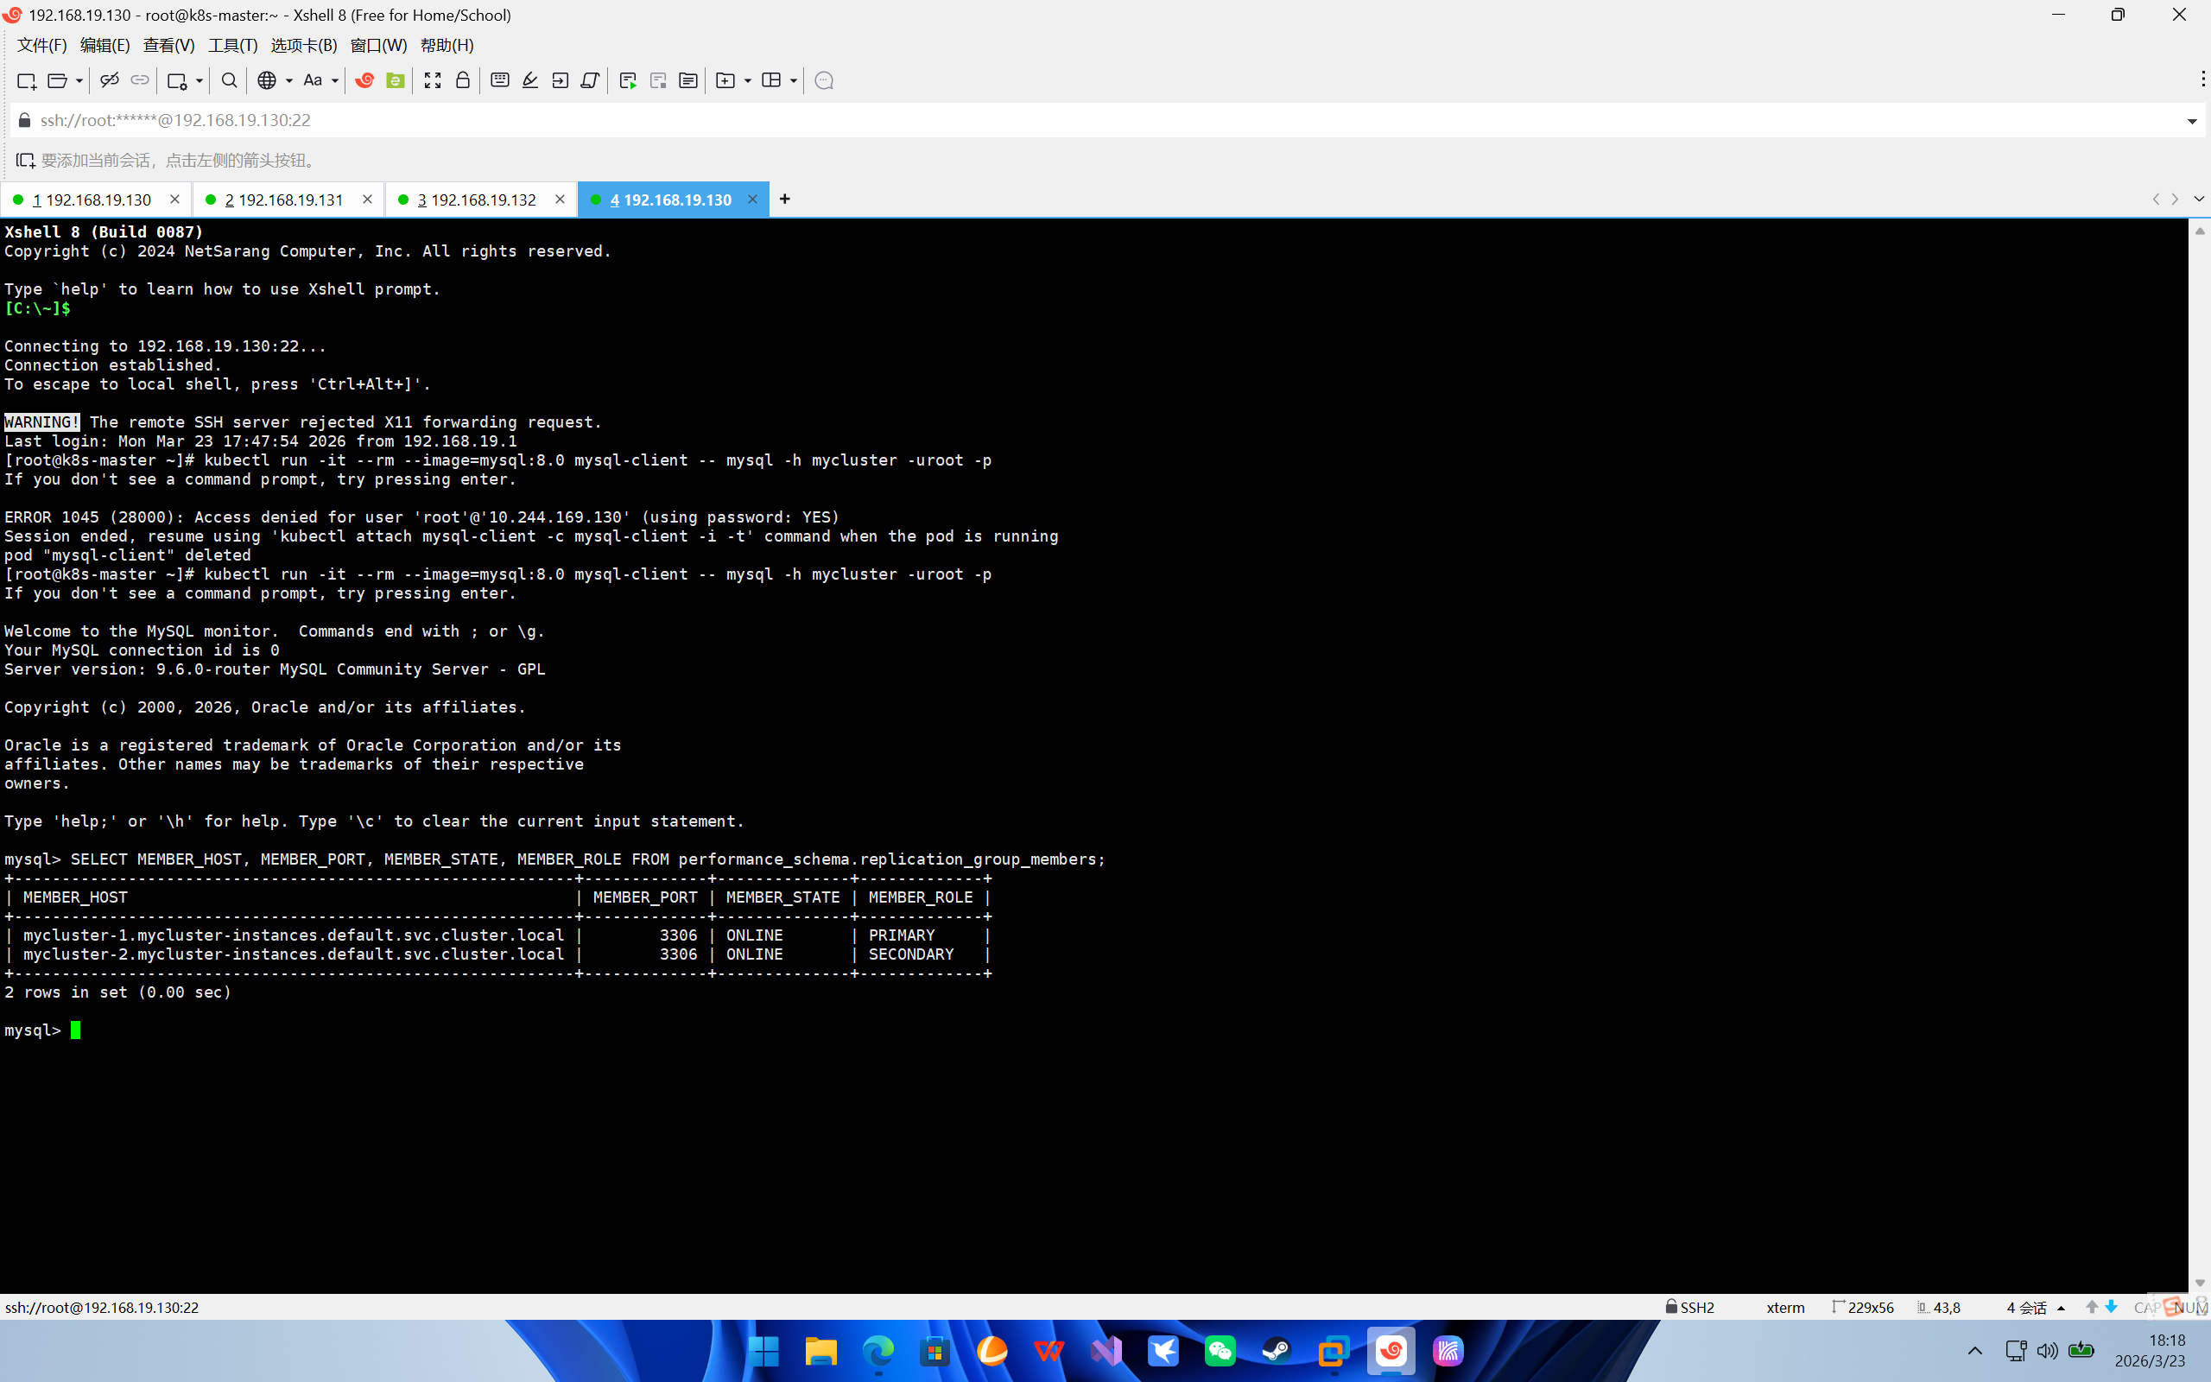Viewport: 2211px width, 1382px height.
Task: Click the terminal vertical scrollbar down arrow
Action: coord(2200,1284)
